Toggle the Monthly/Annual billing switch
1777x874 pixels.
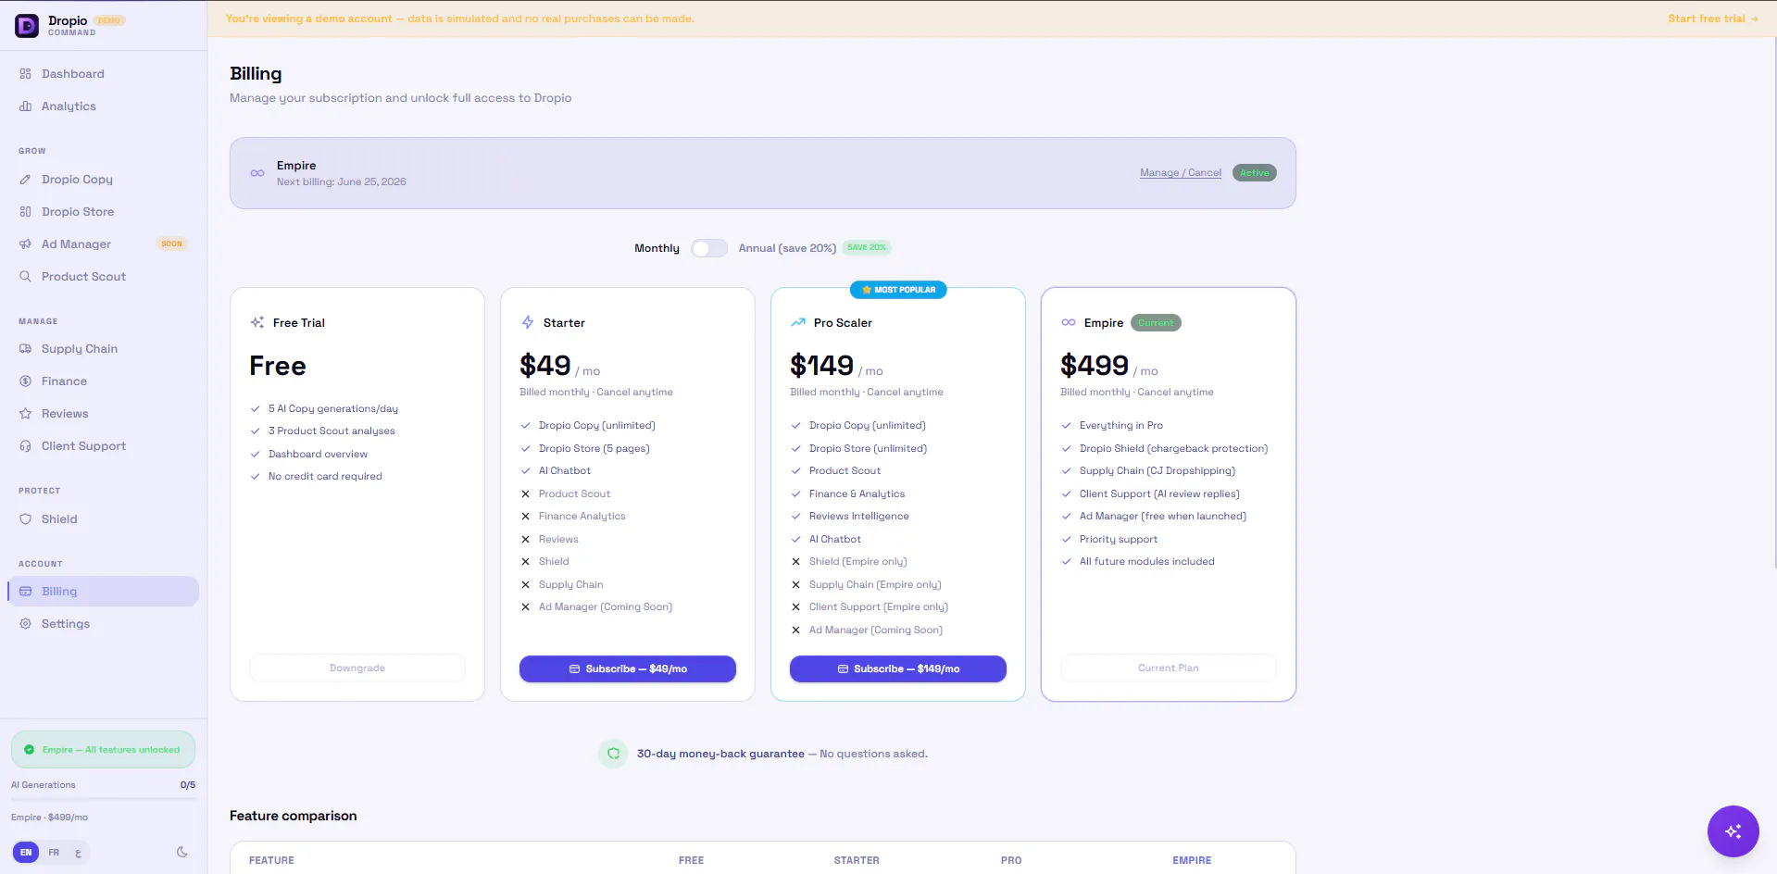tap(709, 248)
